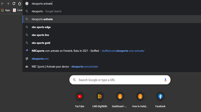Click the LMS DigiSkills label text
This screenshot has height=112, width=201.
coord(100,106)
